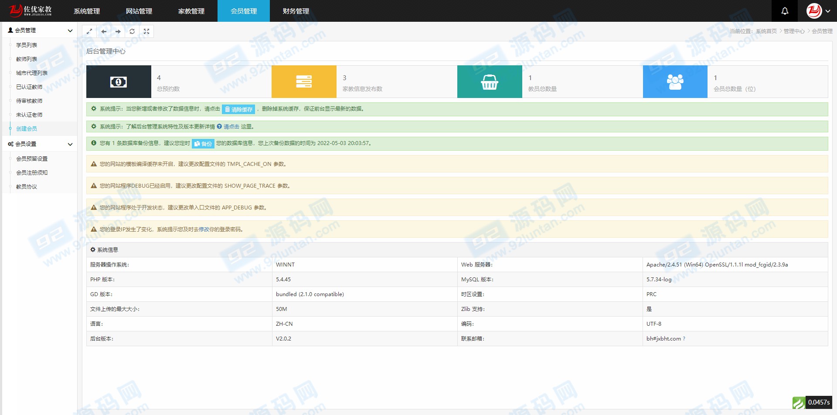Click the teacher count basket icon tile
This screenshot has width=837, height=415.
click(x=490, y=82)
